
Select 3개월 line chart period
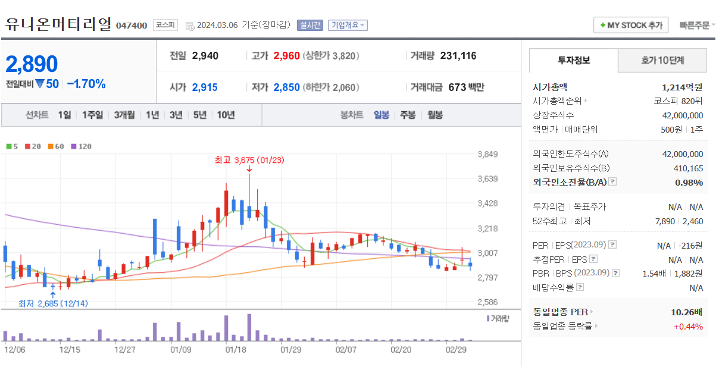click(124, 115)
